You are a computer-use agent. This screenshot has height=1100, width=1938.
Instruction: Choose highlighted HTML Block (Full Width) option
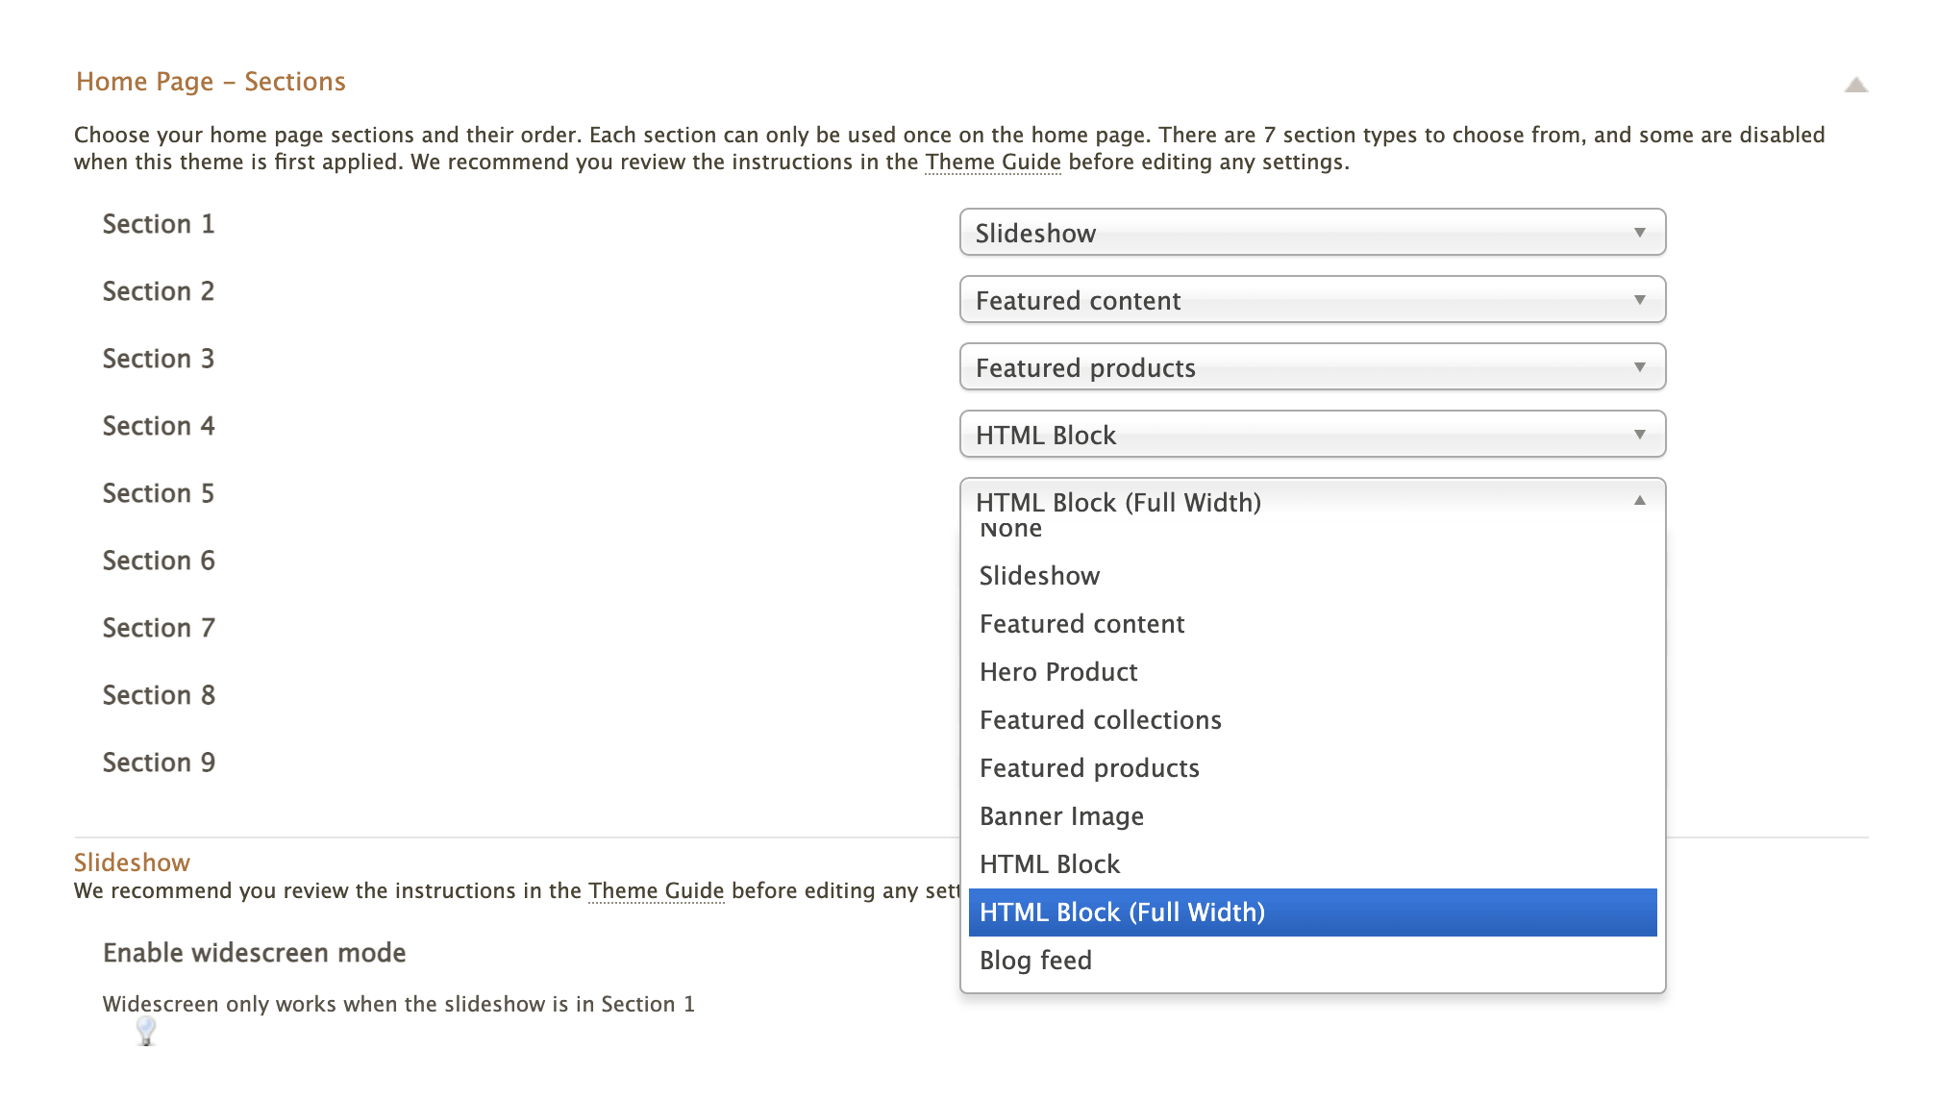pyautogui.click(x=1122, y=912)
